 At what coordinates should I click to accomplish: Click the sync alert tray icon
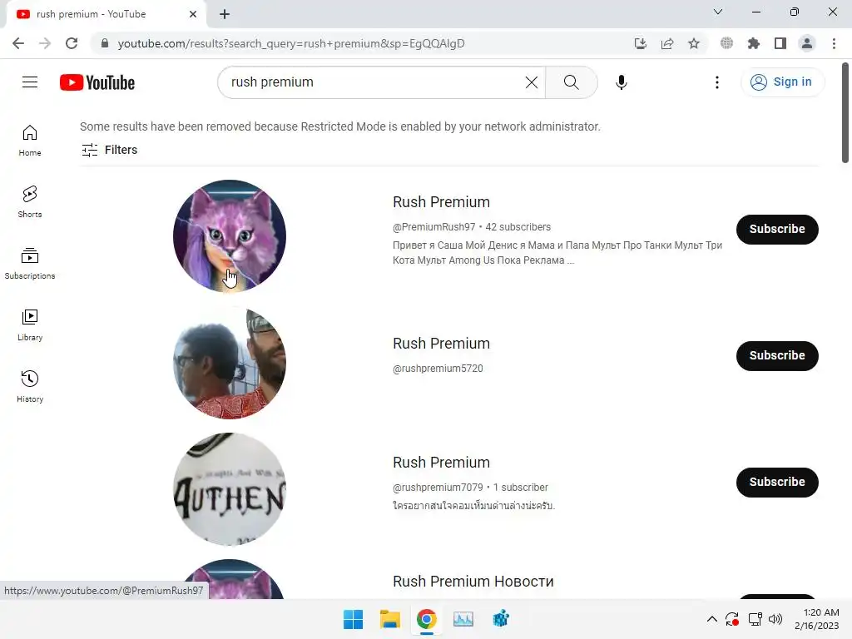pyautogui.click(x=732, y=619)
